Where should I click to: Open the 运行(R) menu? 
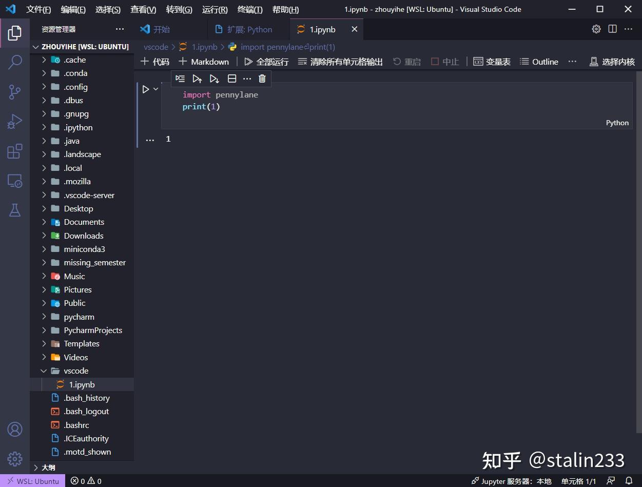215,9
